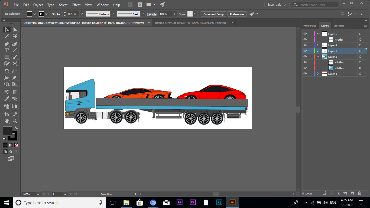Screen dimensions: 370x208
Task: Pick the Magic Wand tool
Action: click(7, 37)
